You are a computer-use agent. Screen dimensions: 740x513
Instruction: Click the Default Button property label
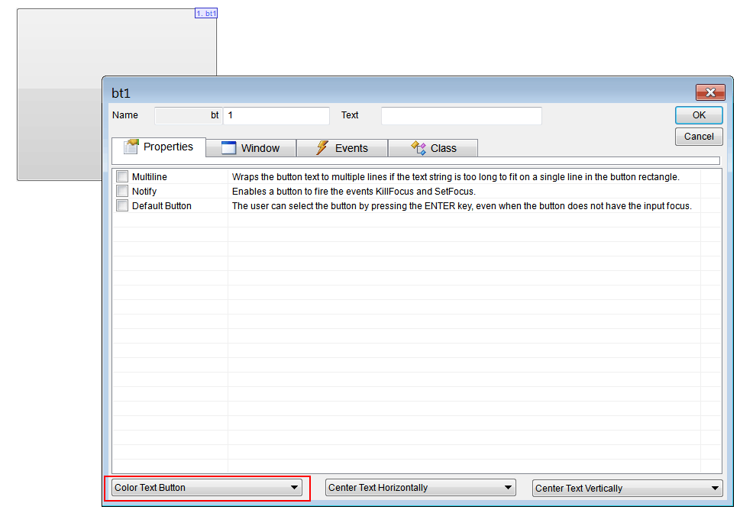pos(162,206)
